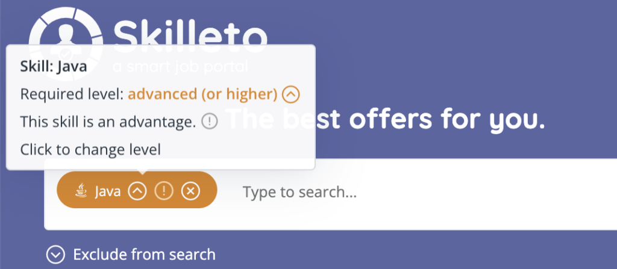This screenshot has width=617, height=269.
Task: Focus the "Type to search..." field
Action: click(x=362, y=193)
